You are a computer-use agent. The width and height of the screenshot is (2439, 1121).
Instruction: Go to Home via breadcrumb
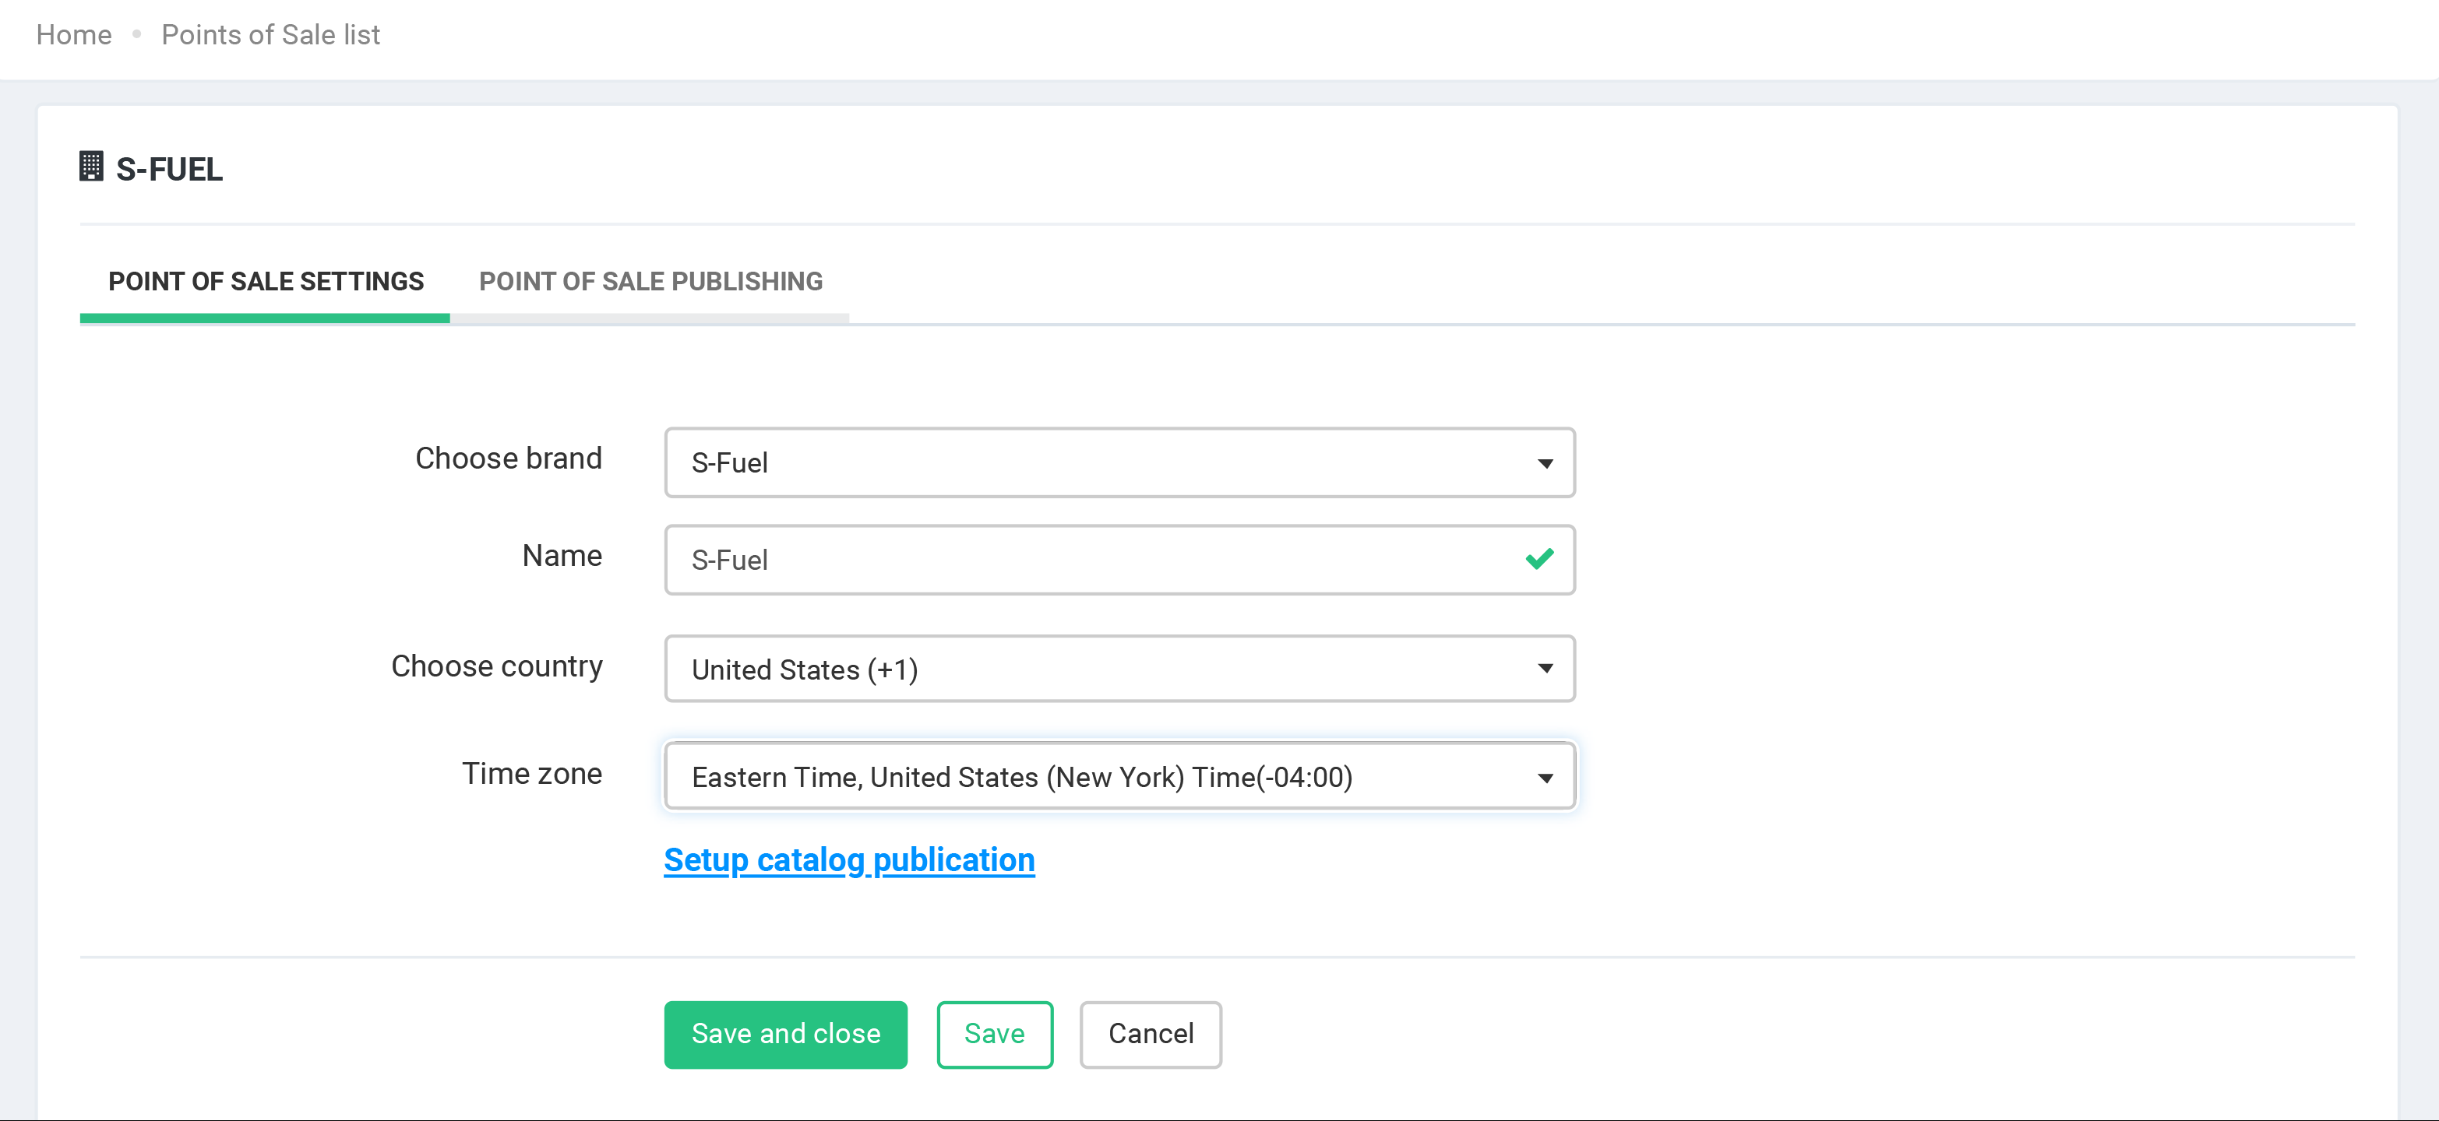[74, 35]
